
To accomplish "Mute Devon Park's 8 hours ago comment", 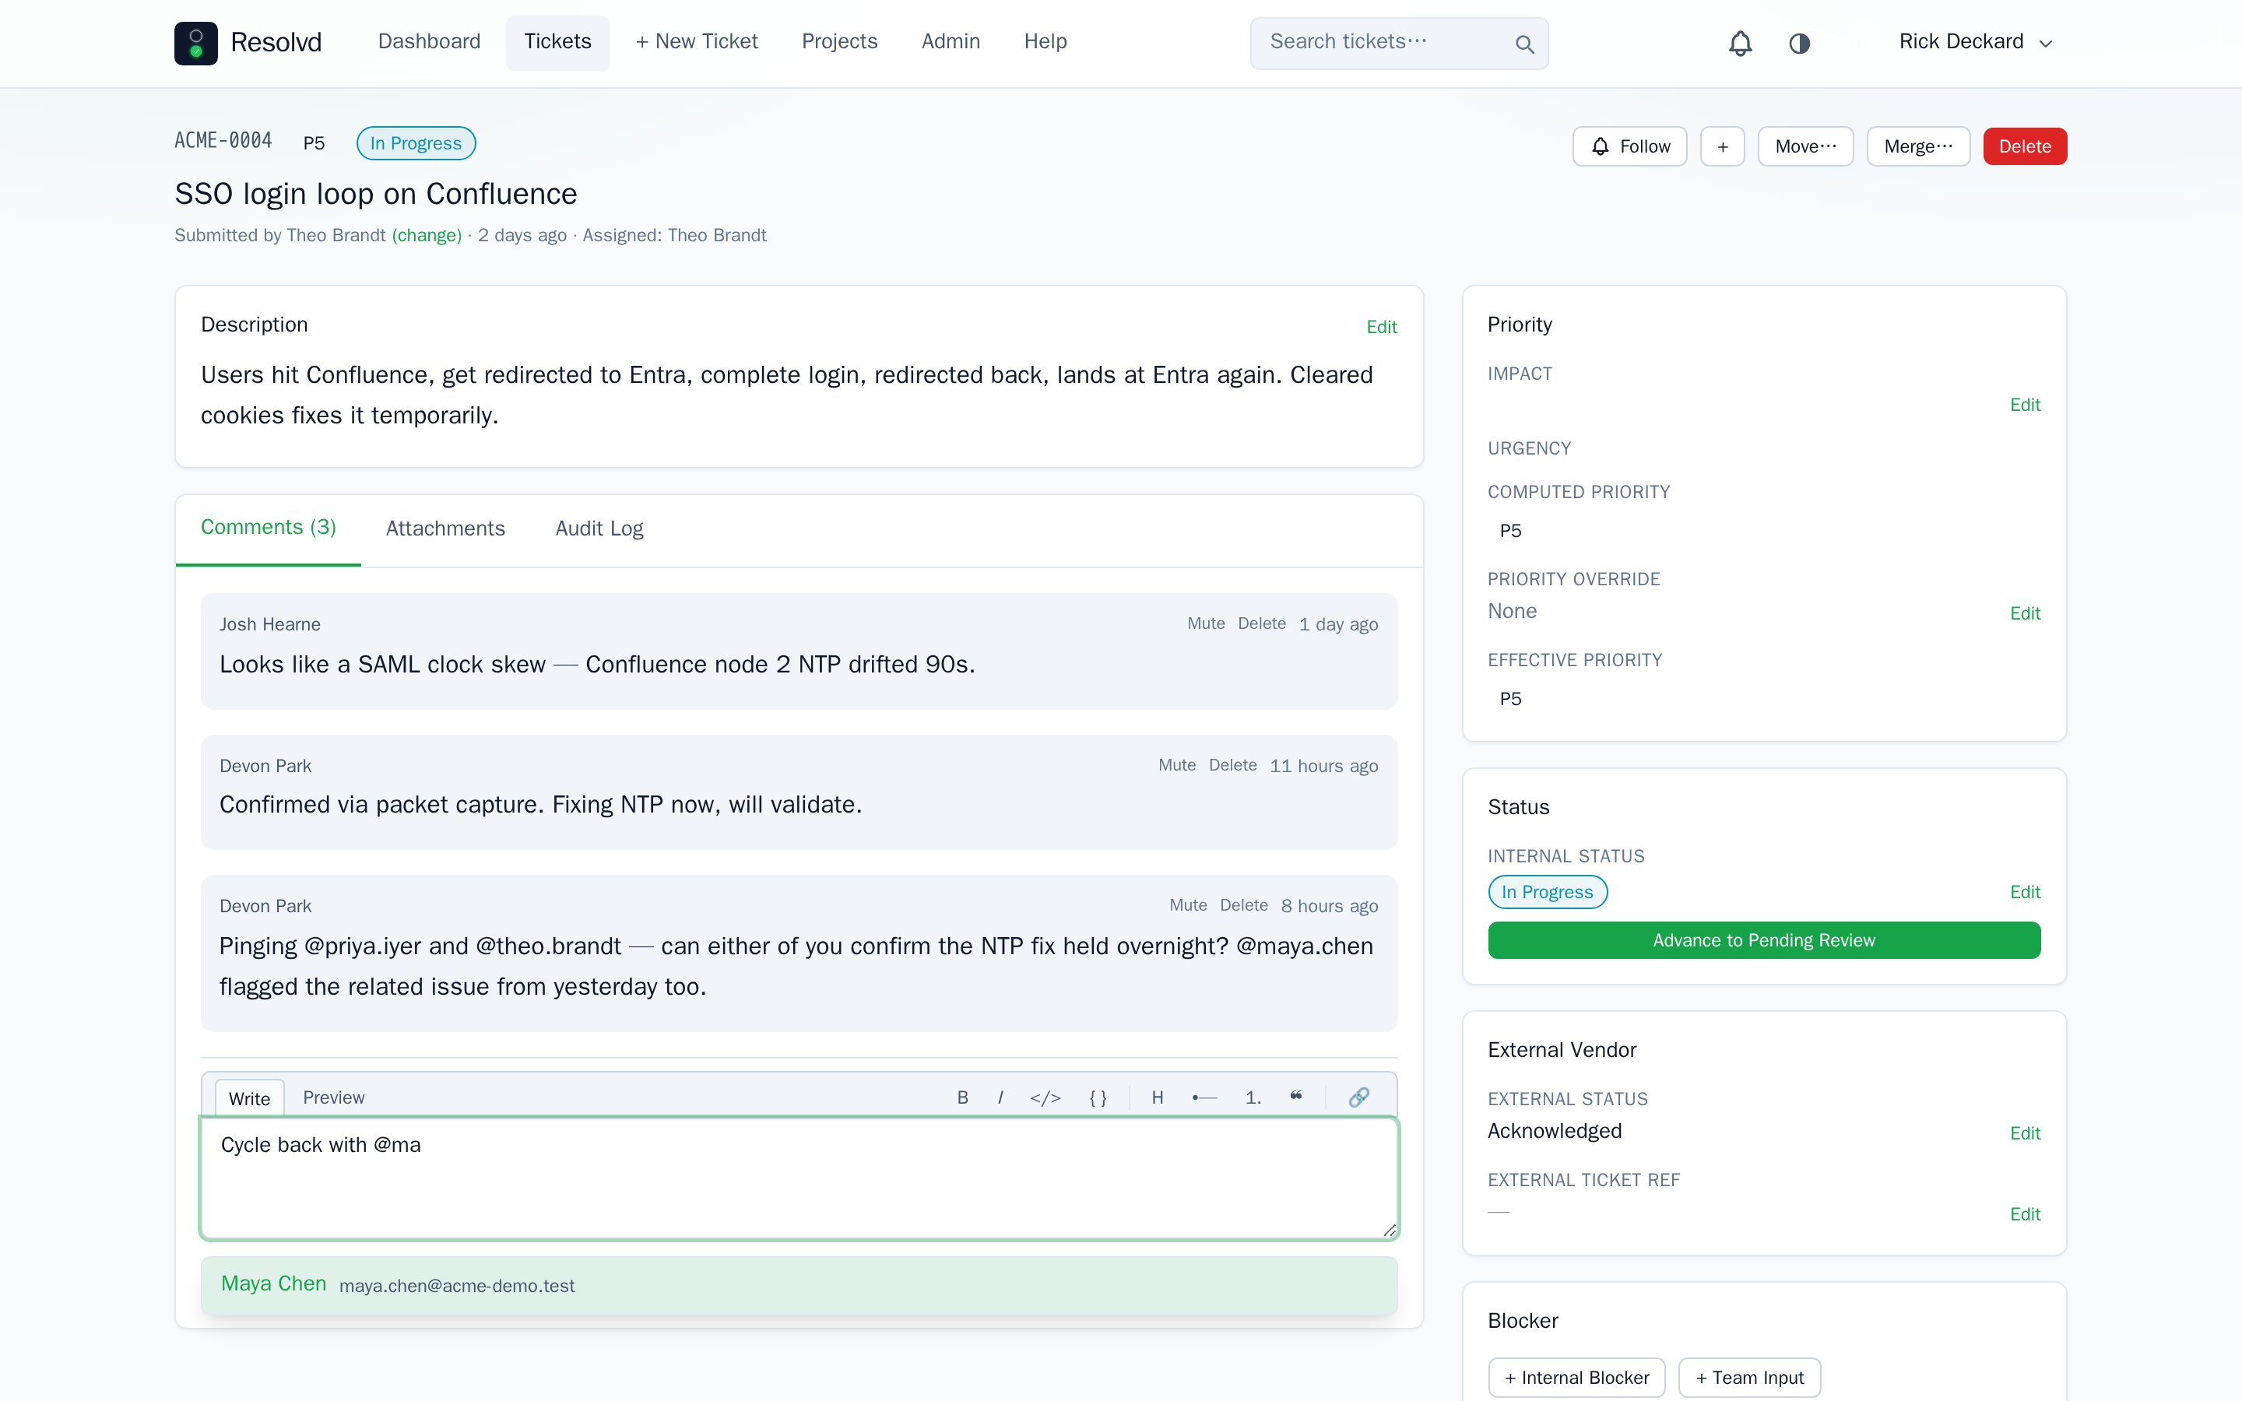I will (1188, 905).
